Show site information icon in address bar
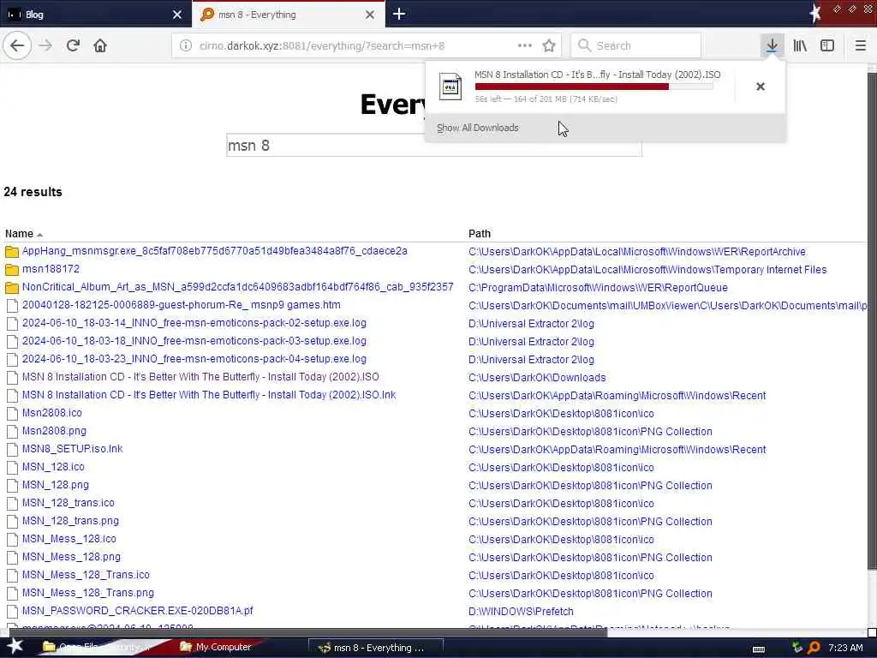 point(186,46)
